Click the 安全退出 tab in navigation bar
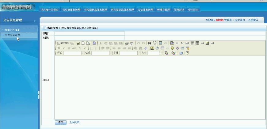267x129 pixels. [193, 10]
